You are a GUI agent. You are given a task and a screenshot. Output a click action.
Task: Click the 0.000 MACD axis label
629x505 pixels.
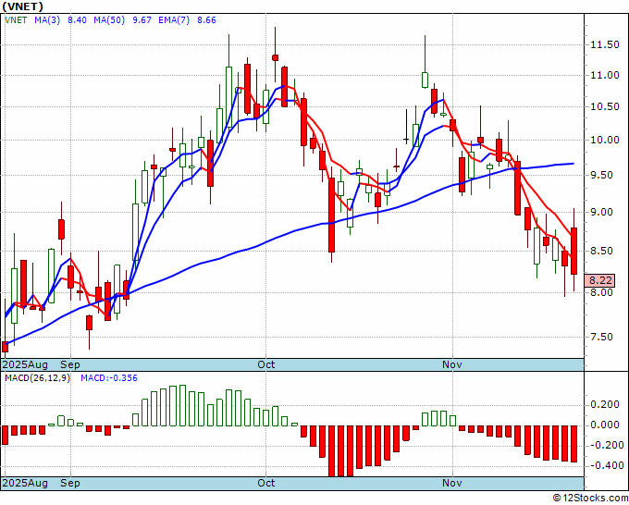click(605, 425)
